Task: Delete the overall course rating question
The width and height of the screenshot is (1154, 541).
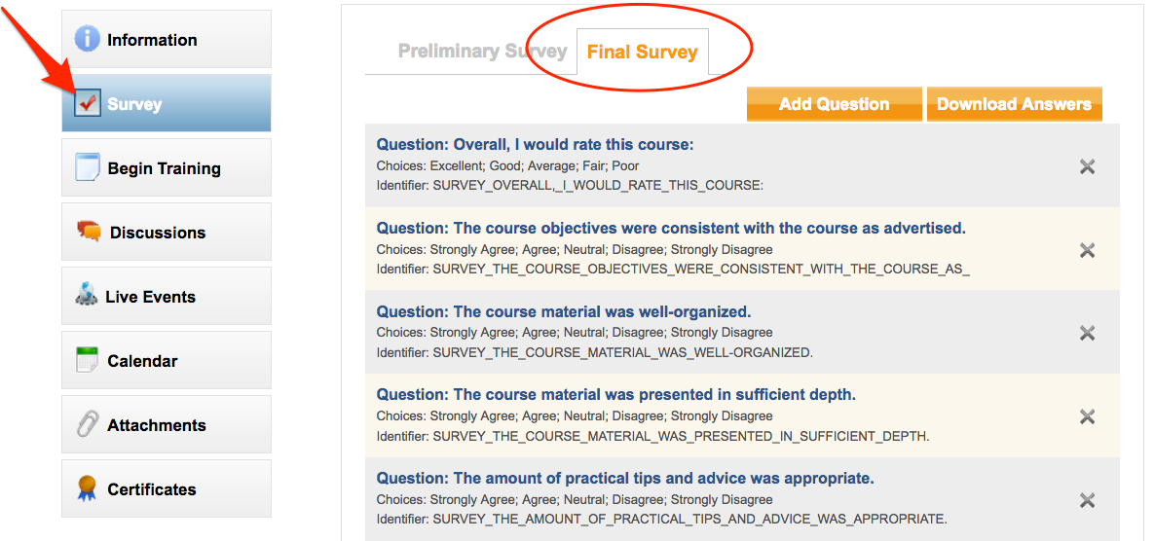Action: click(1087, 166)
